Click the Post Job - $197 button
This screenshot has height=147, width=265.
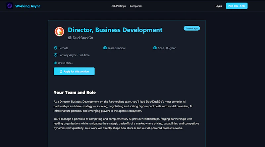click(237, 6)
